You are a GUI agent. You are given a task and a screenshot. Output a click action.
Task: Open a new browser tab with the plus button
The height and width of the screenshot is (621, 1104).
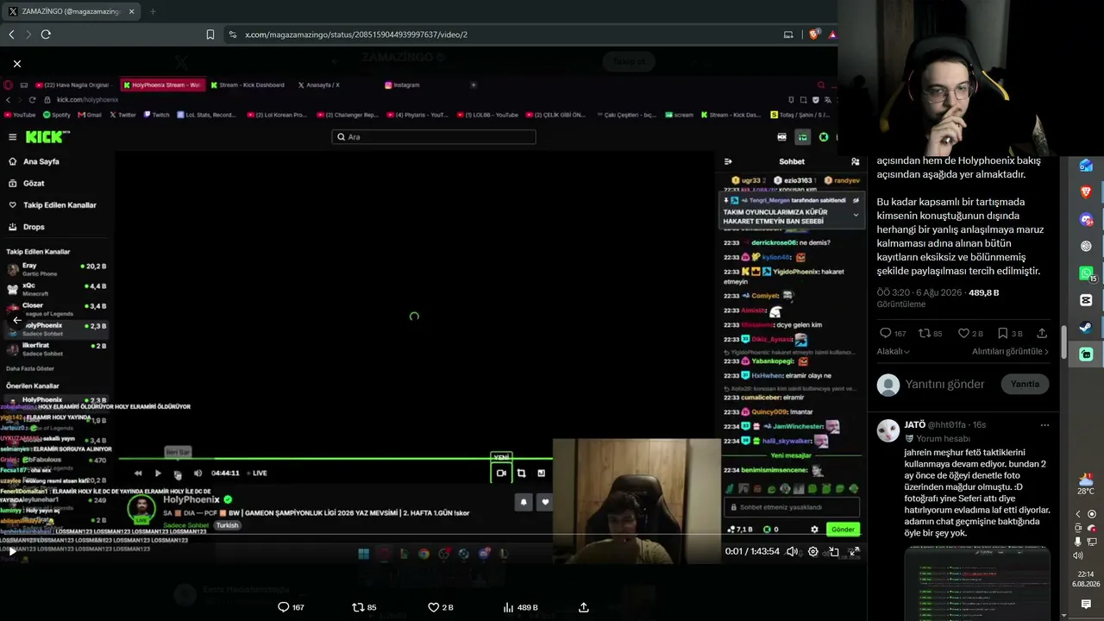153,11
